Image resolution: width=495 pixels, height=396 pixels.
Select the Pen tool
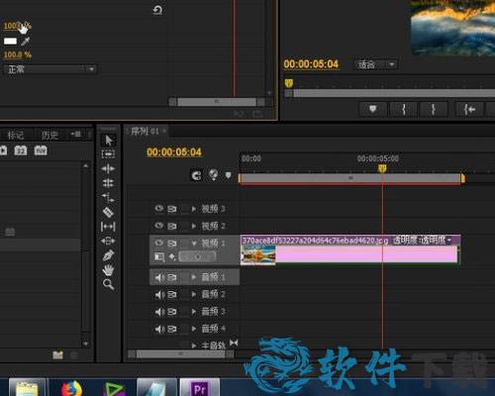coord(108,255)
